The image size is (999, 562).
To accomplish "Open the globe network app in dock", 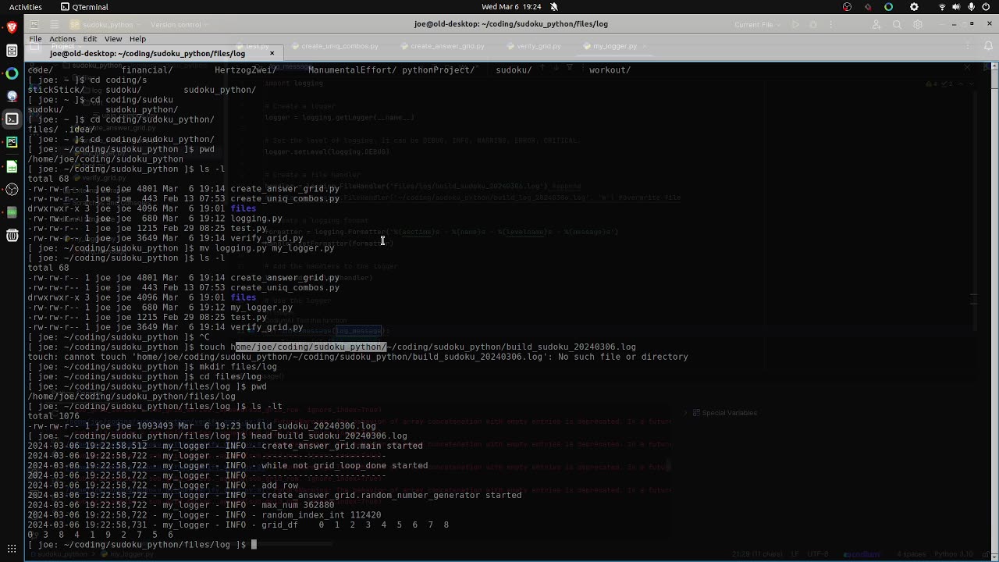I will click(12, 96).
